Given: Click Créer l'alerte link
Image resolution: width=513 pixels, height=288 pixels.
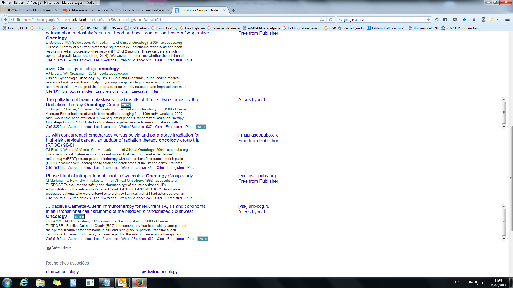Looking at the screenshot, I should [61, 248].
